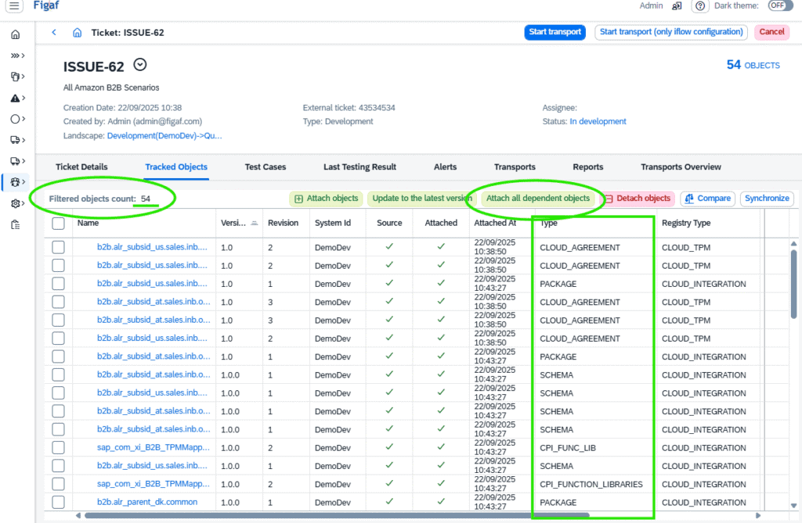Click Attach all dependent objects
Screen dimensions: 802x523
pyautogui.click(x=538, y=199)
